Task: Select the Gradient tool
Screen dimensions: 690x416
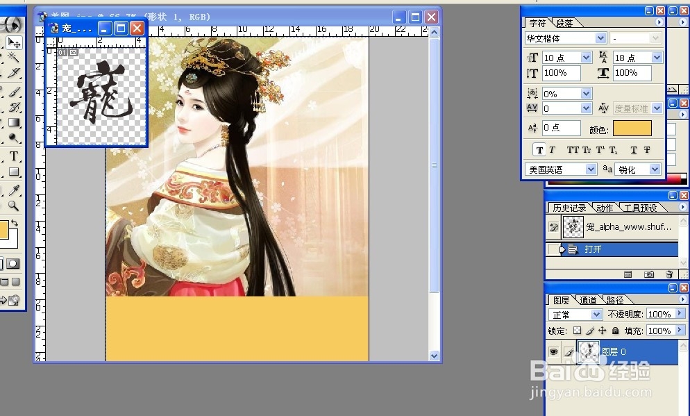Action: [x=14, y=122]
